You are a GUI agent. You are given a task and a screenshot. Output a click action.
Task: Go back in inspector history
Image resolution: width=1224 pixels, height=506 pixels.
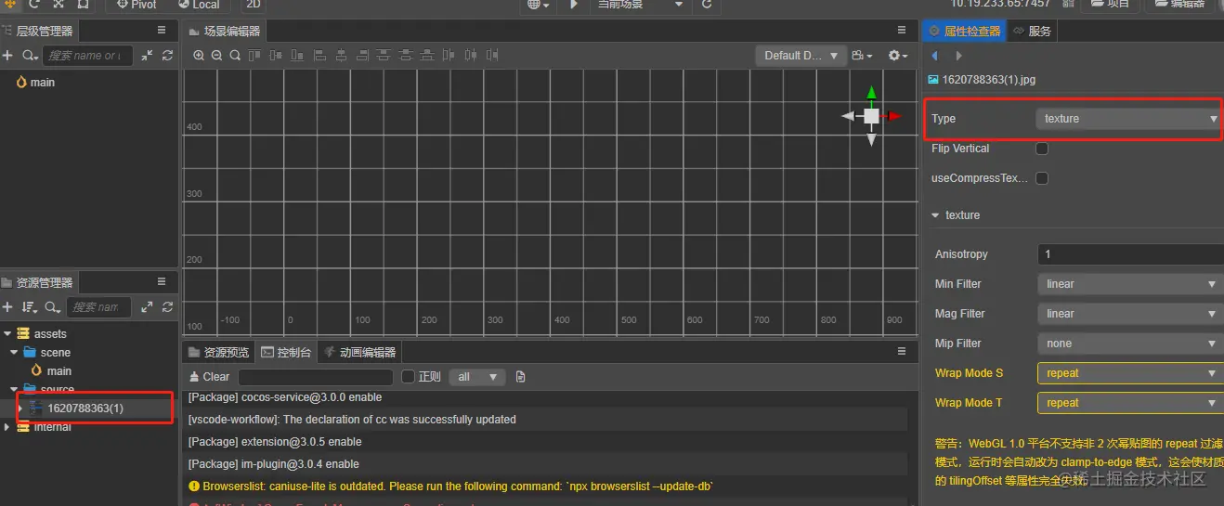(935, 57)
